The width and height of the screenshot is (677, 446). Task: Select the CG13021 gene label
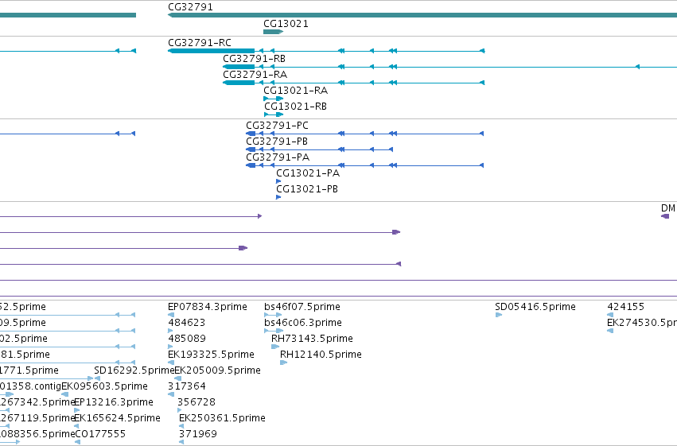(x=286, y=24)
